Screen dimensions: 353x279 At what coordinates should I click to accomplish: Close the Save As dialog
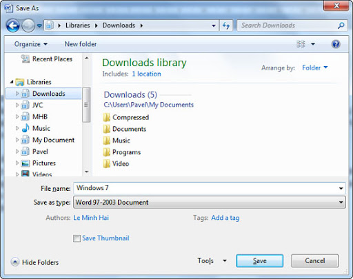click(x=336, y=6)
